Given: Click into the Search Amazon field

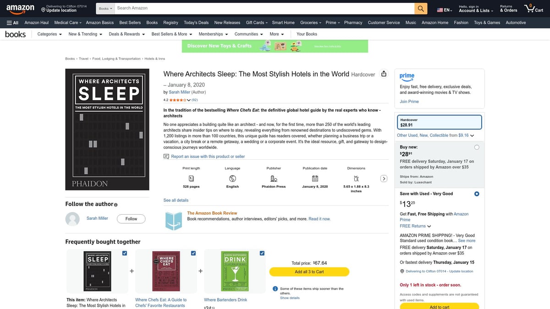Looking at the screenshot, I should point(264,8).
